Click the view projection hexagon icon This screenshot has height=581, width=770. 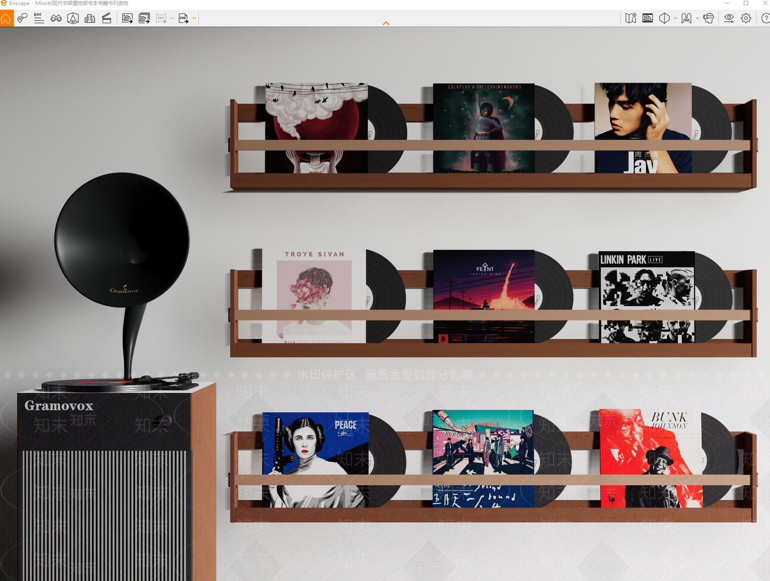pos(664,18)
